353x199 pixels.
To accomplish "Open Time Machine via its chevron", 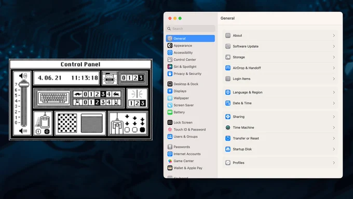I will click(x=334, y=127).
